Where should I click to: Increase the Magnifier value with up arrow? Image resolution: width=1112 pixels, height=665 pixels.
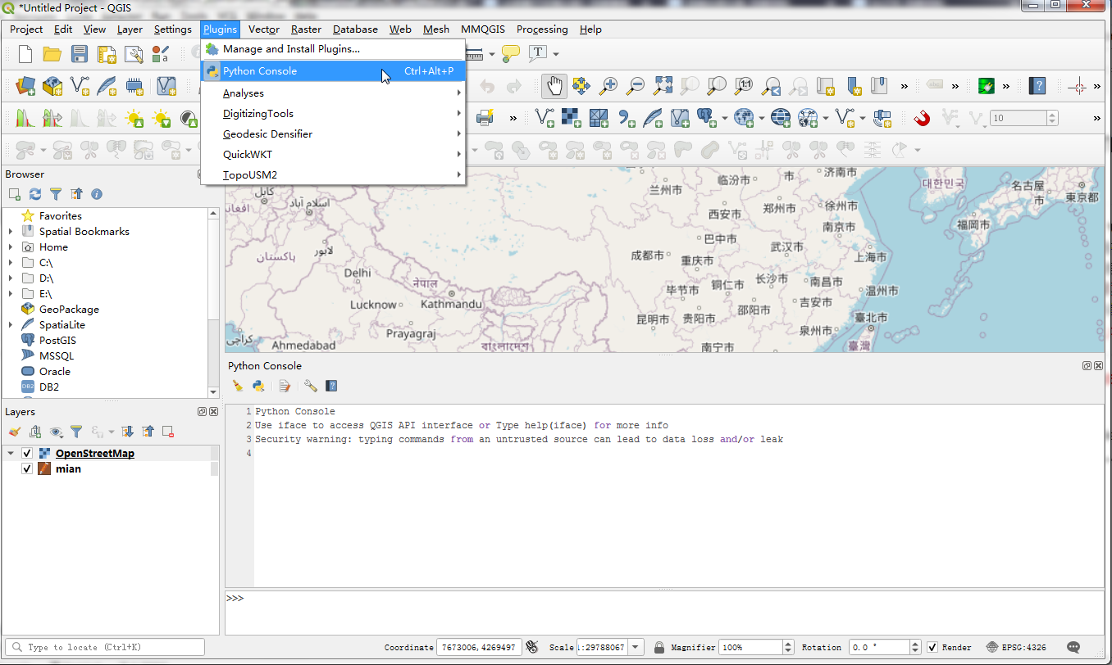point(788,644)
